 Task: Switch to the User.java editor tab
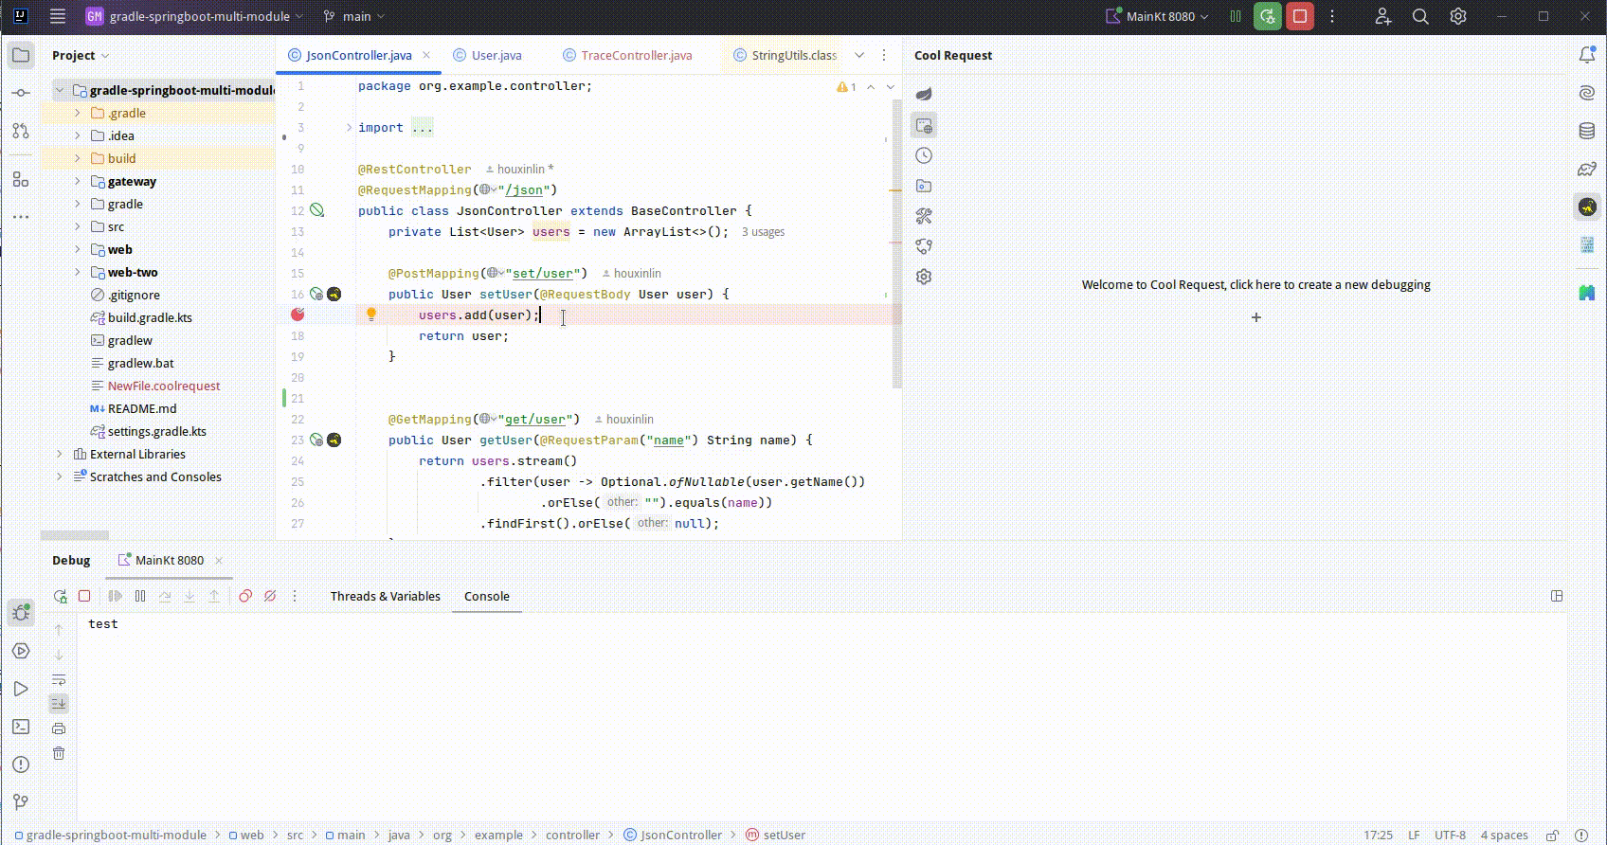pyautogui.click(x=497, y=55)
